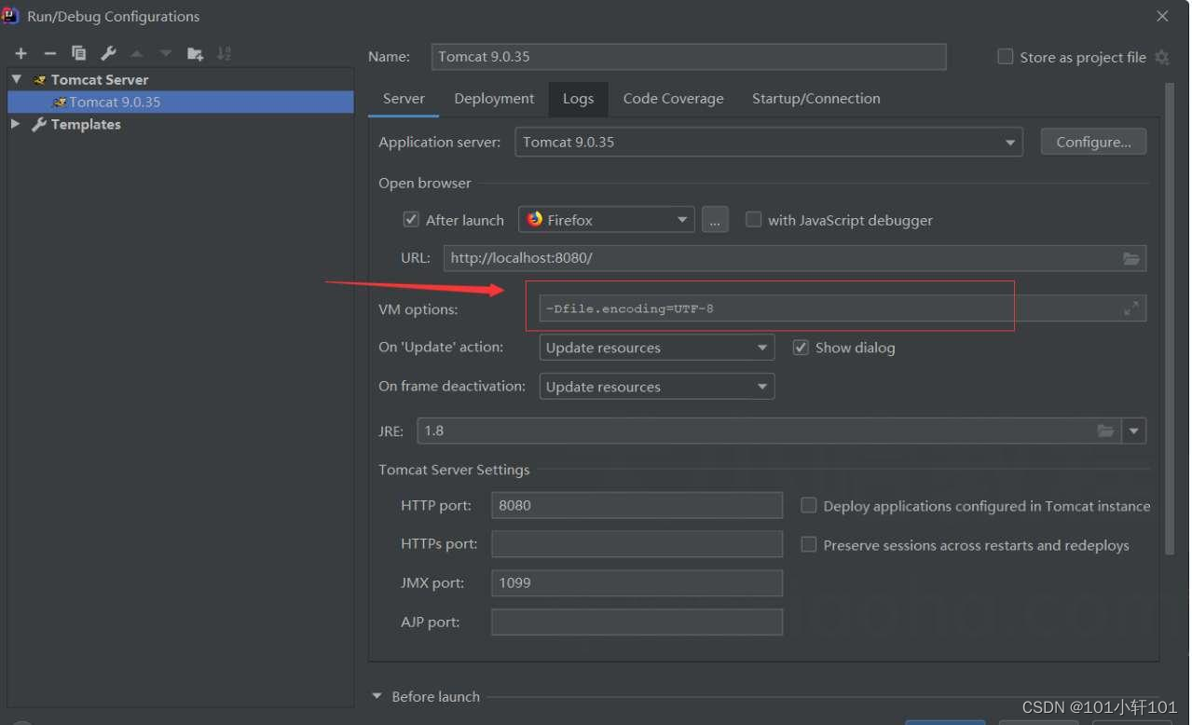The width and height of the screenshot is (1192, 725).
Task: Open On frame deactivation dropdown
Action: click(x=657, y=387)
